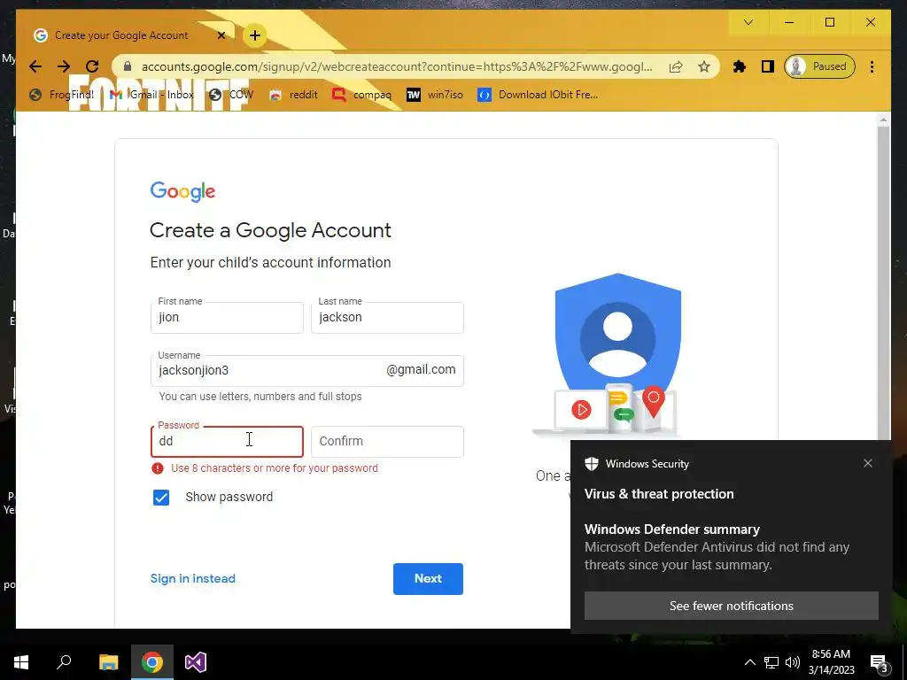Viewport: 907px width, 680px height.
Task: Click the Username field
Action: point(307,371)
